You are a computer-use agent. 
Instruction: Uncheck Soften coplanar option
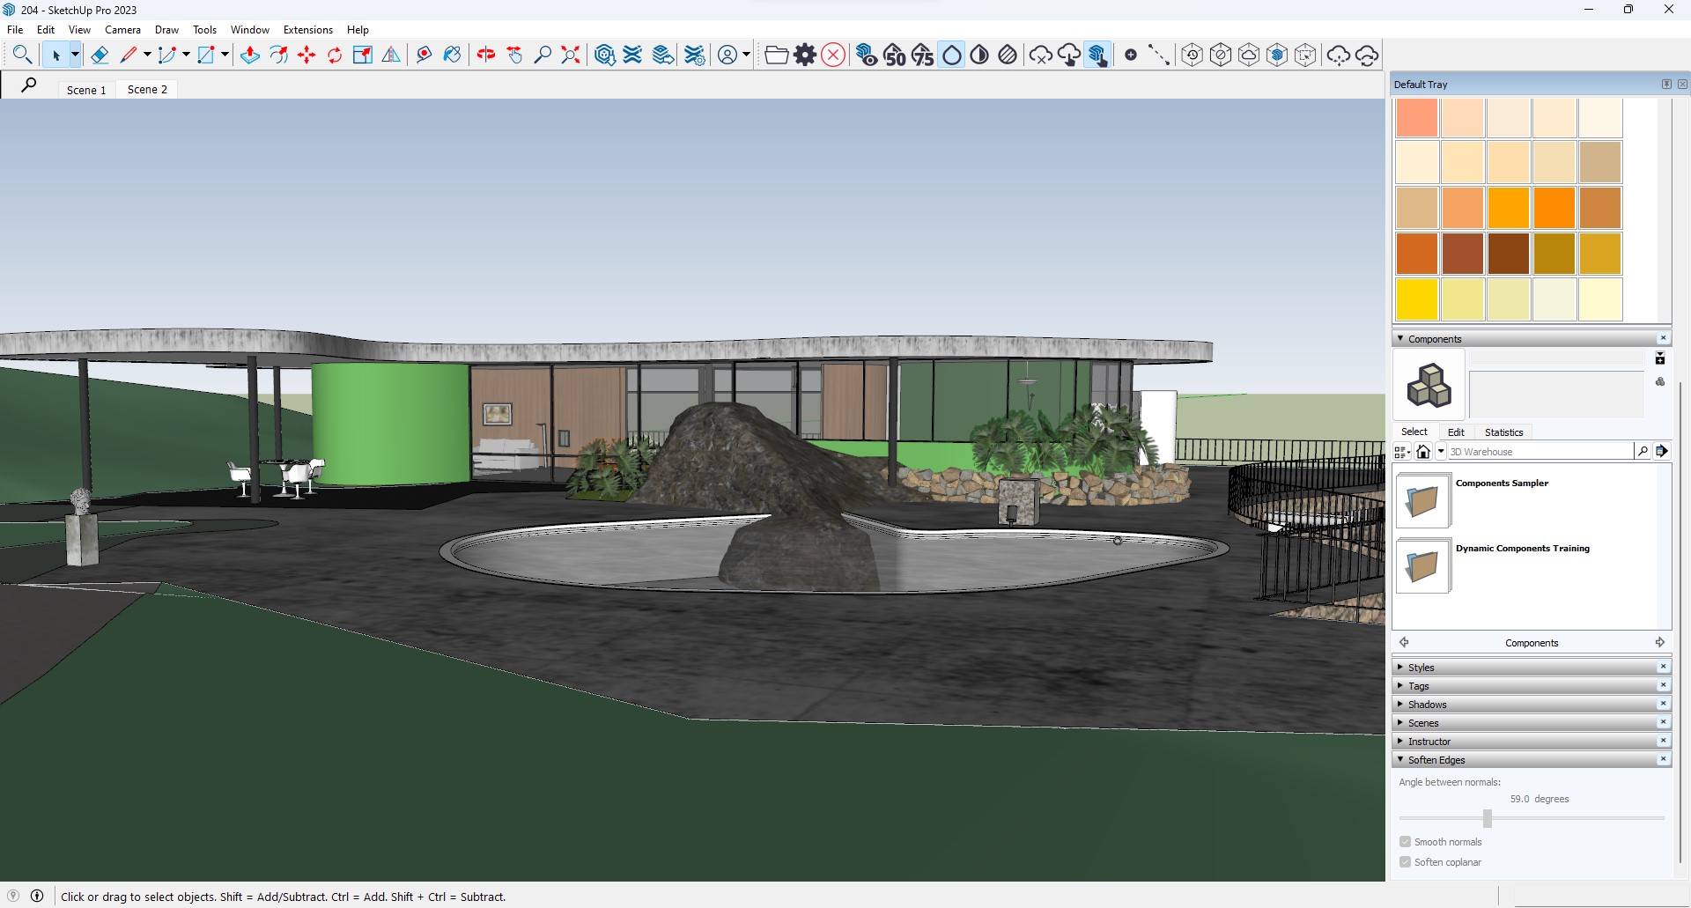click(x=1405, y=862)
